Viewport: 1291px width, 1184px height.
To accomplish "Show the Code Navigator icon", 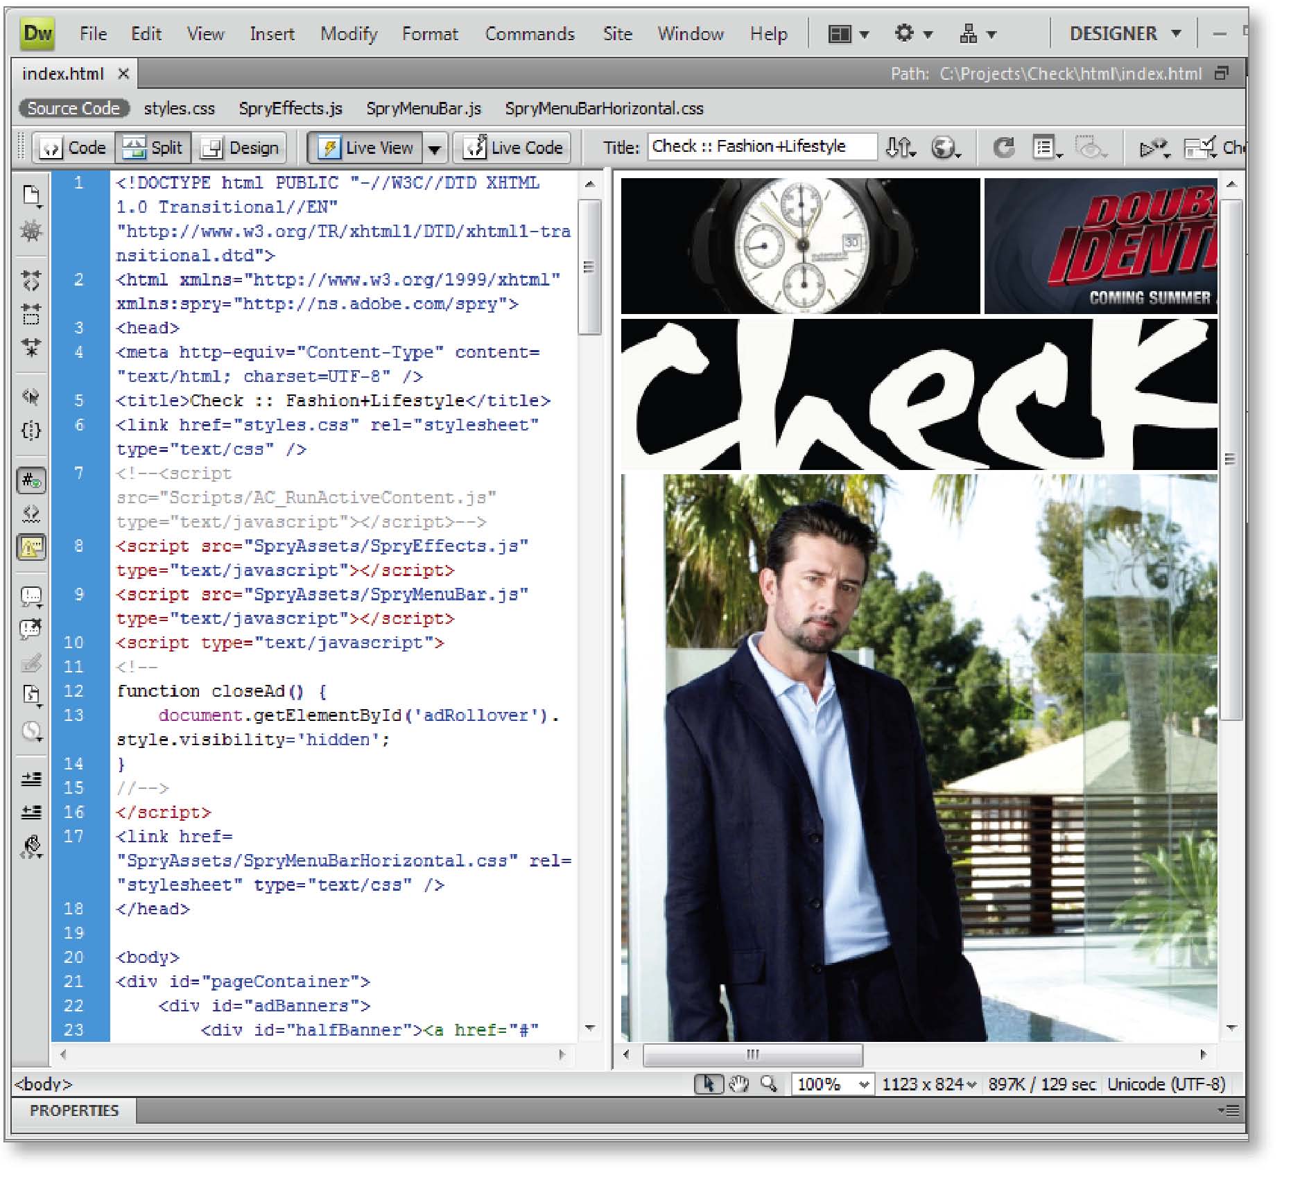I will [x=31, y=231].
